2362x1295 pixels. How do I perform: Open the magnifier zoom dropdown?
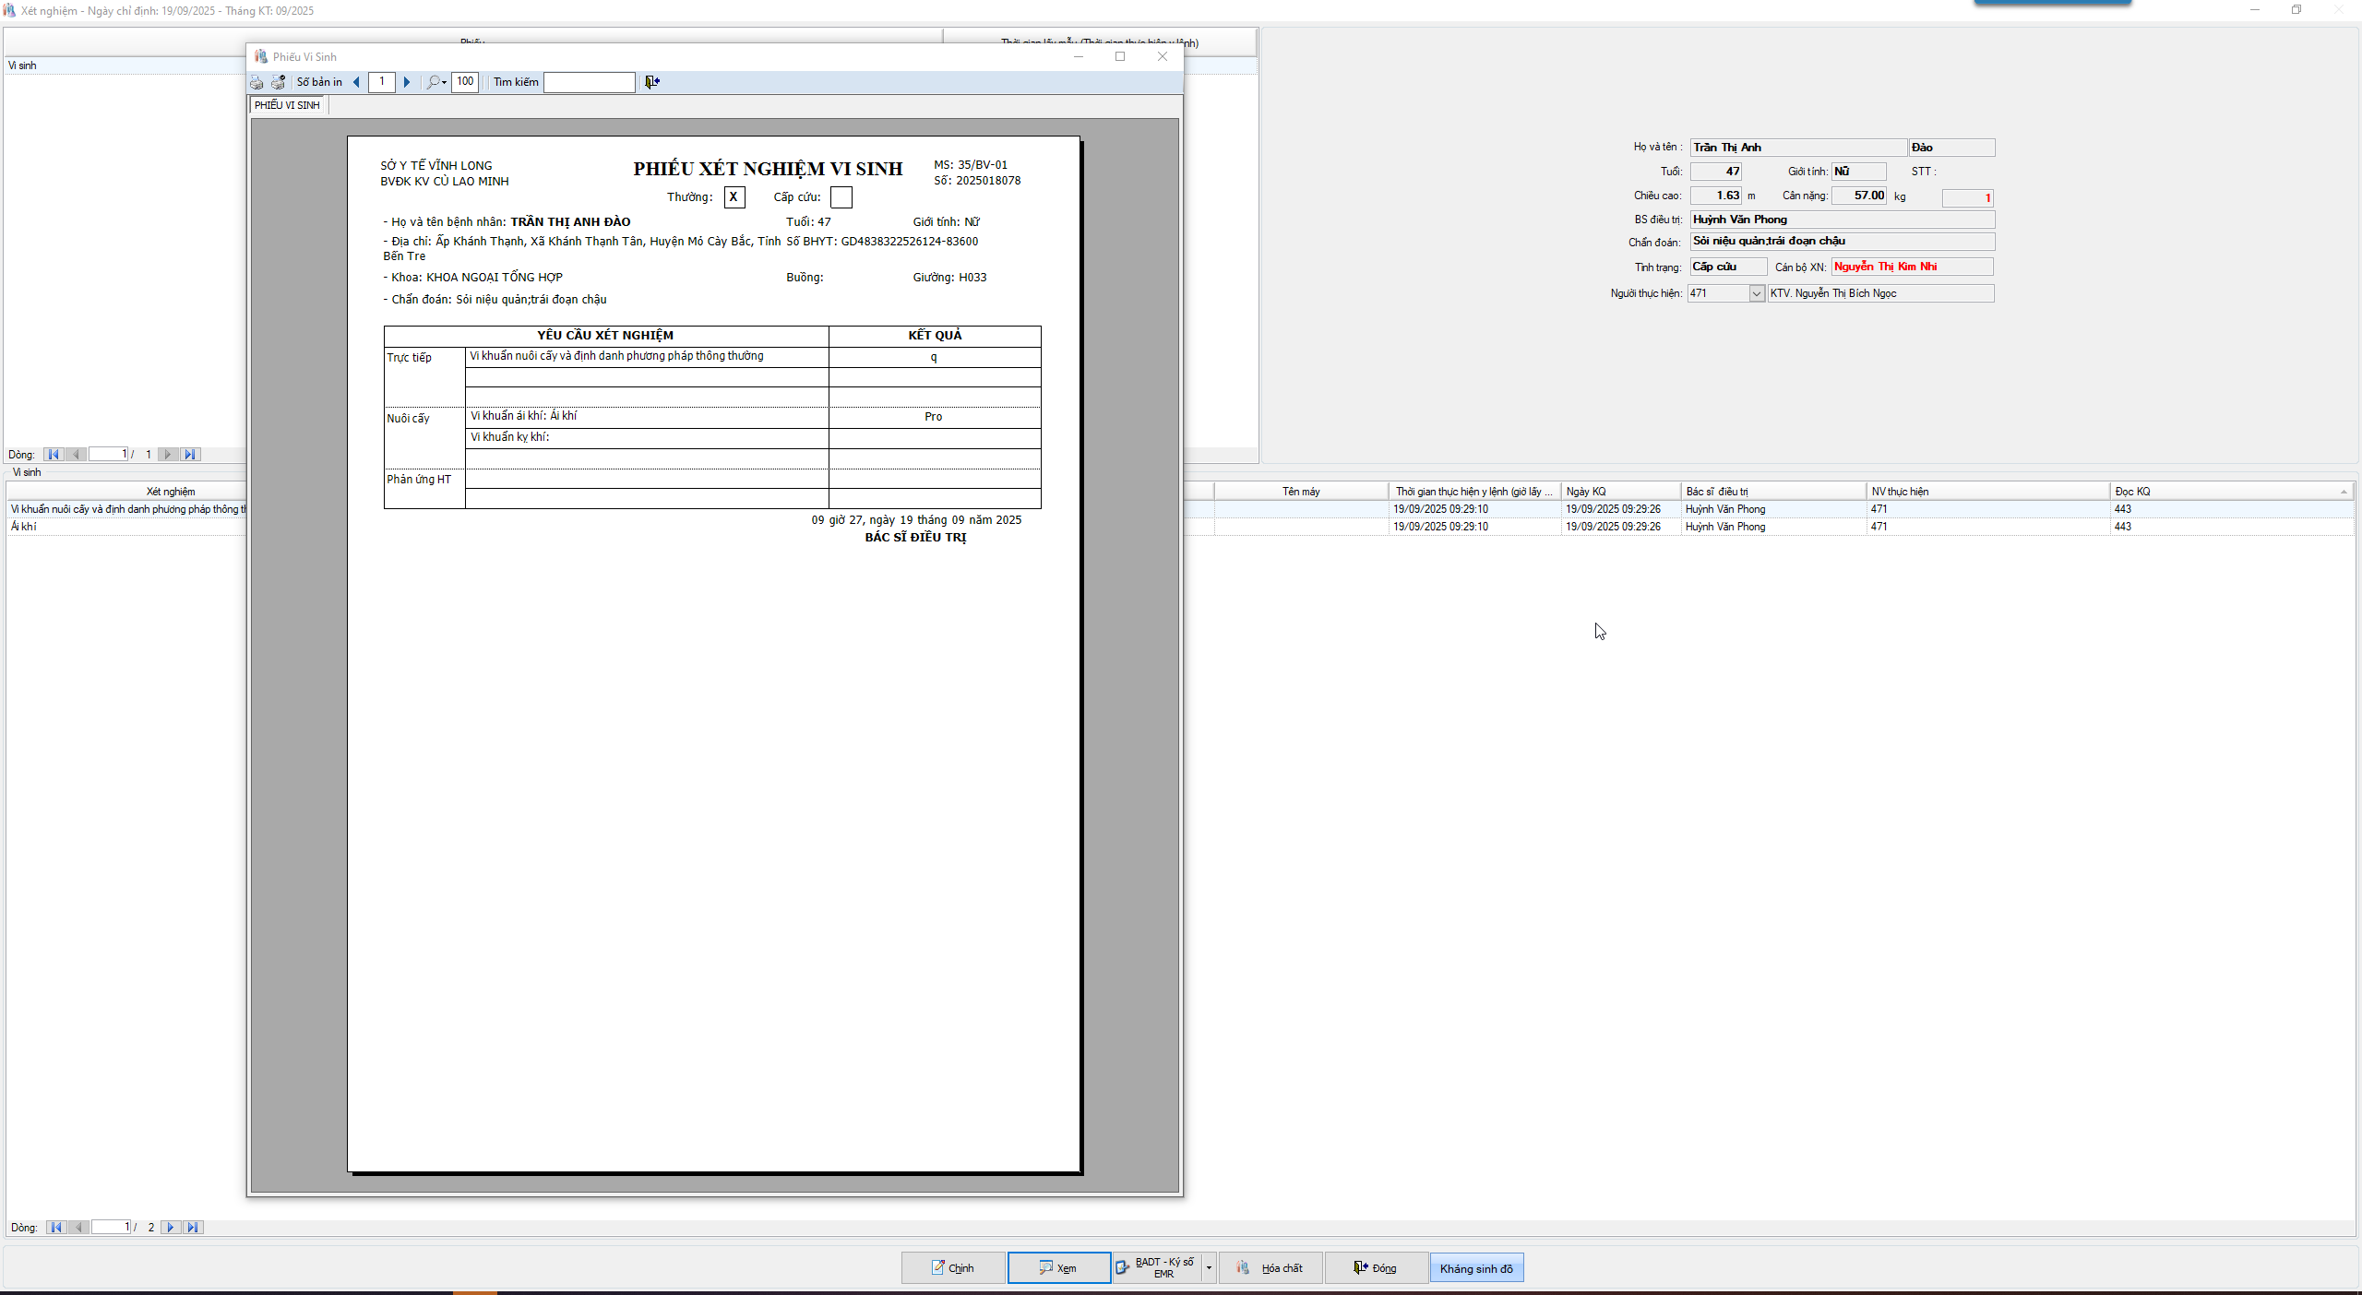coord(437,82)
